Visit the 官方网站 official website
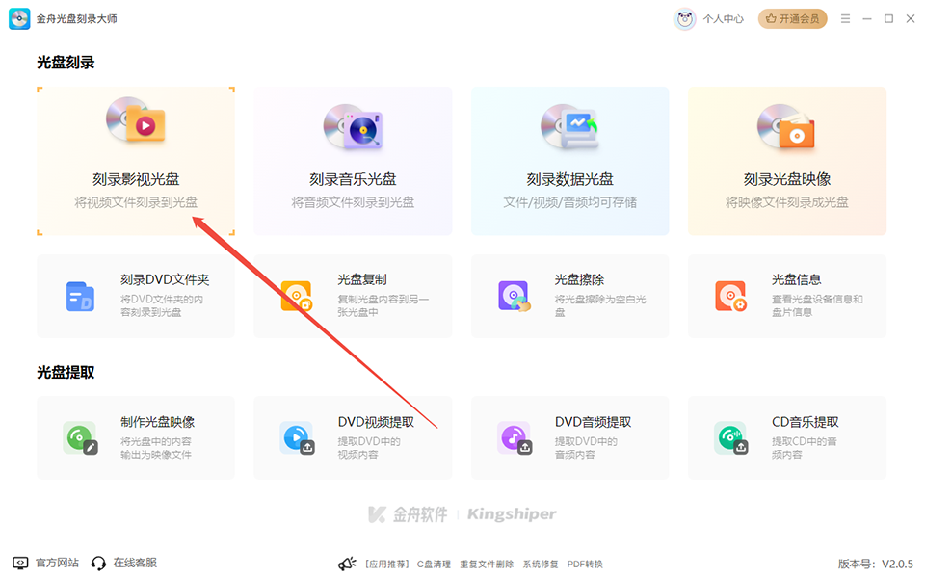 43,563
